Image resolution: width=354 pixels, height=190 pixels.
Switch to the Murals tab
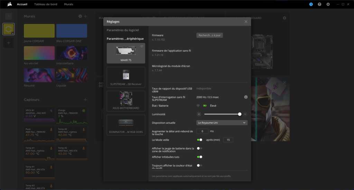(x=68, y=4)
